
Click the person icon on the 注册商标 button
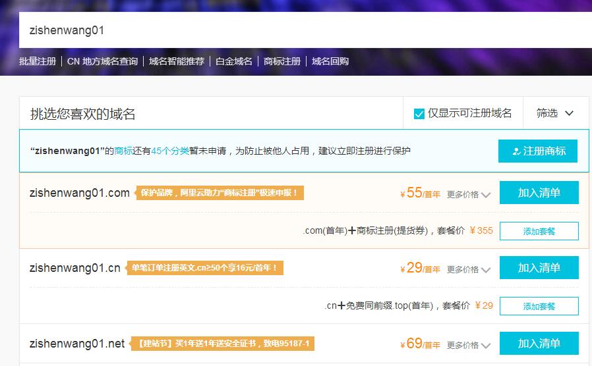[516, 151]
